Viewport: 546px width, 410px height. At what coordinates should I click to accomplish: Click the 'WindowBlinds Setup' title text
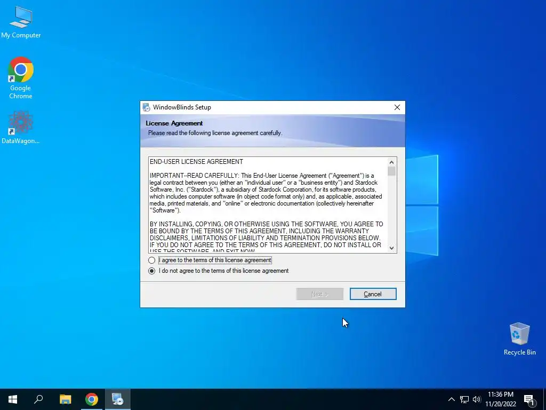[182, 107]
